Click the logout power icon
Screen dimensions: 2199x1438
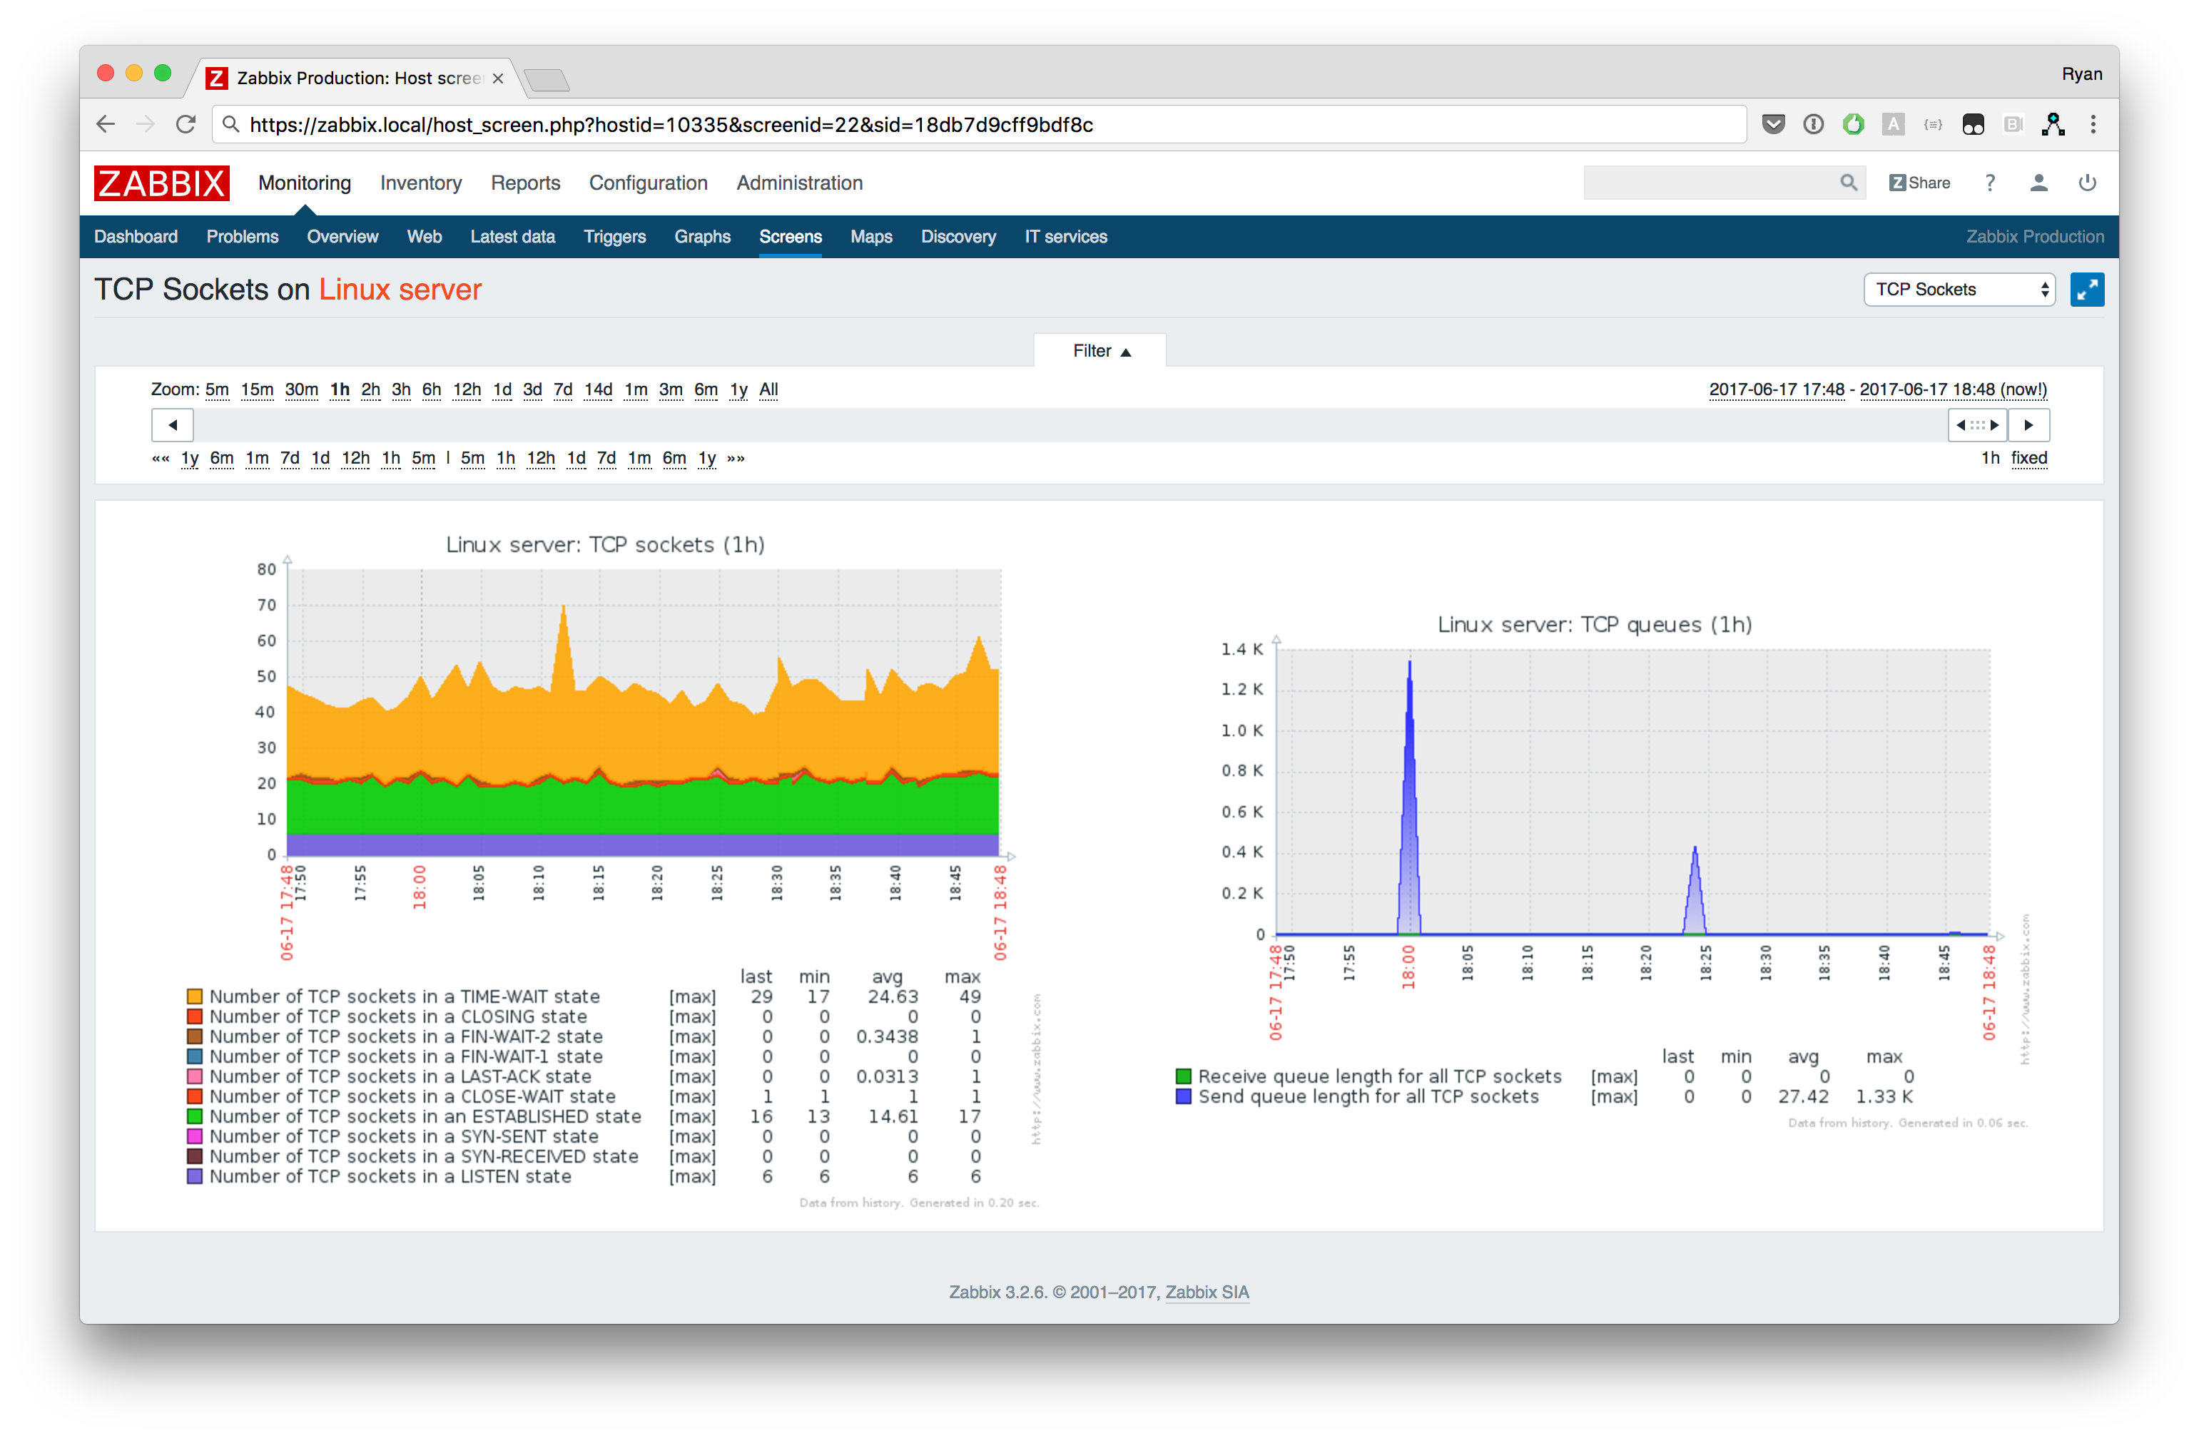[2086, 183]
